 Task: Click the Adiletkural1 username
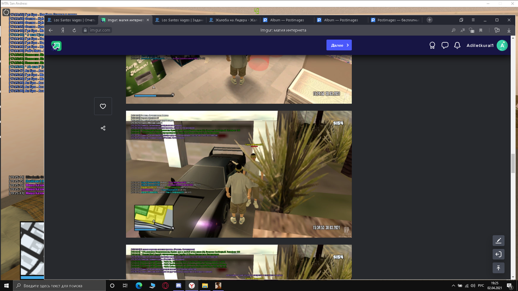tap(480, 45)
